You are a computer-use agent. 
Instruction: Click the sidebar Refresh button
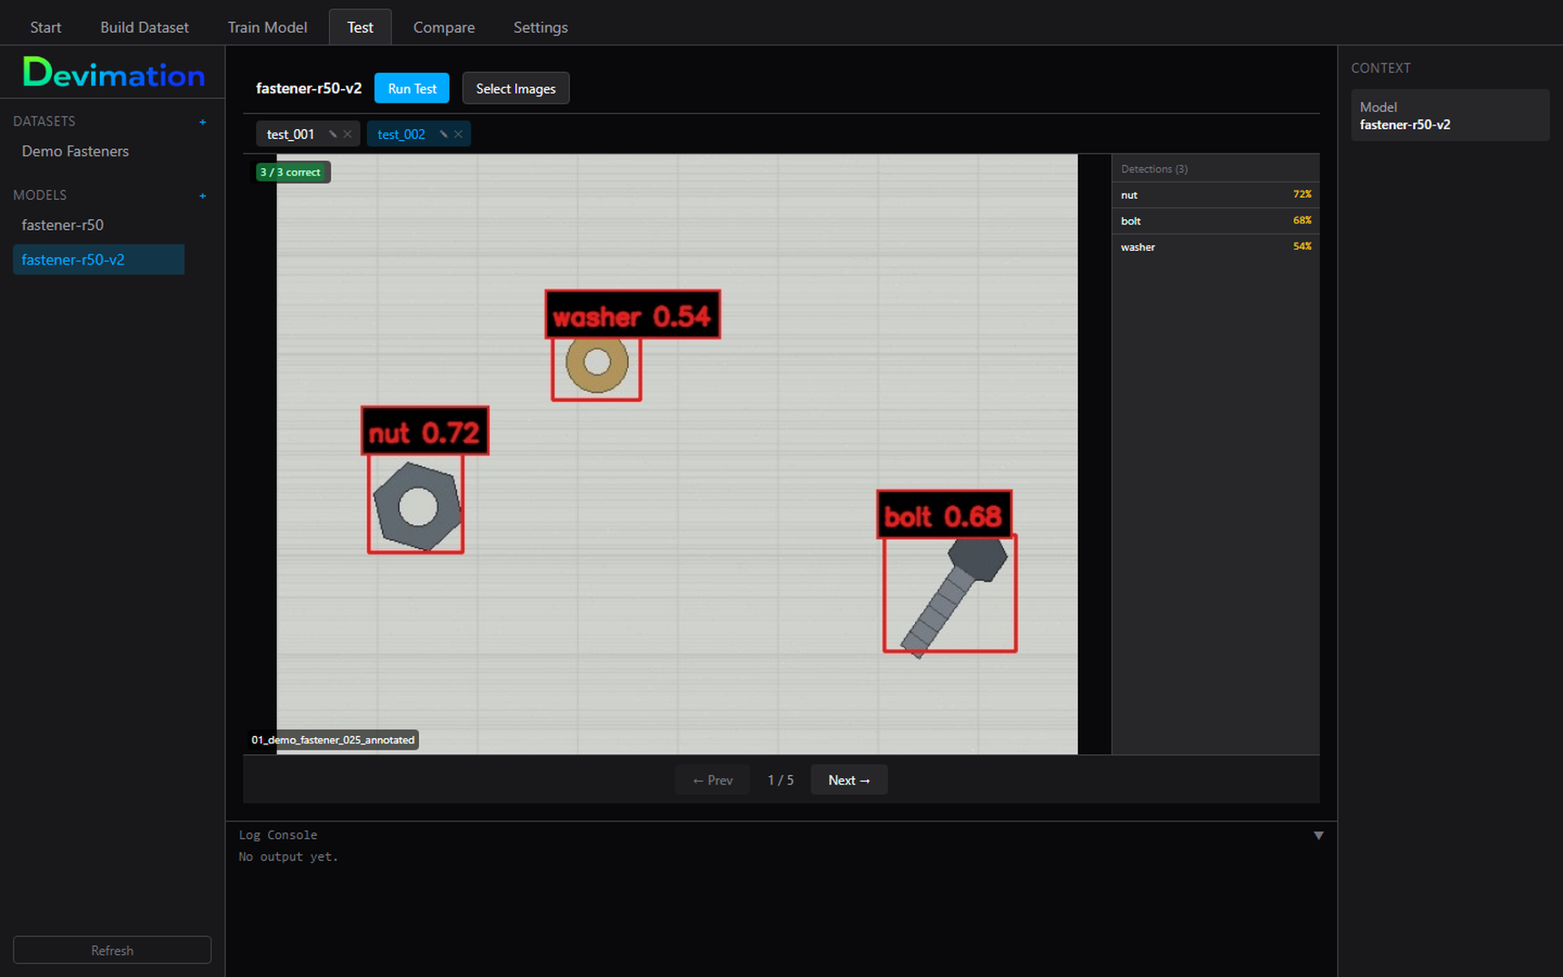click(x=112, y=950)
